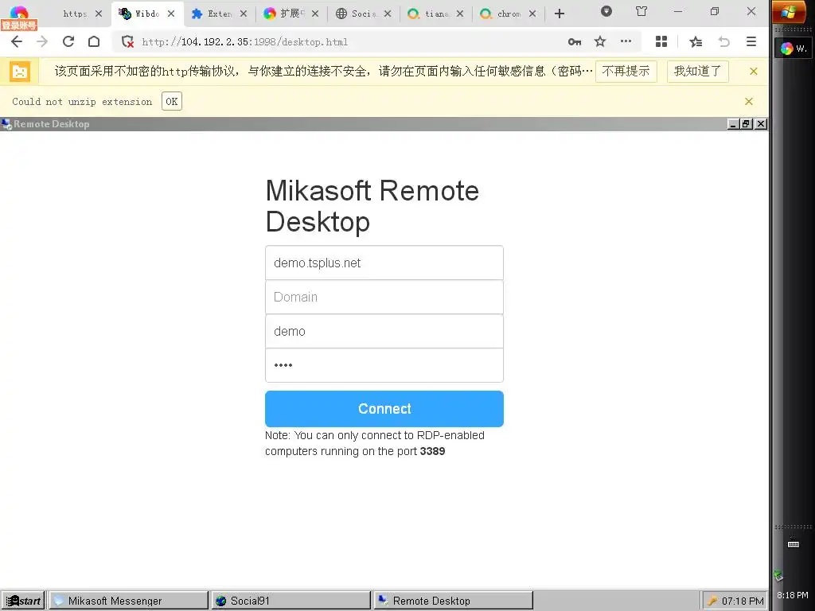
Task: Click the browser logo login account icon
Action: coord(19,18)
